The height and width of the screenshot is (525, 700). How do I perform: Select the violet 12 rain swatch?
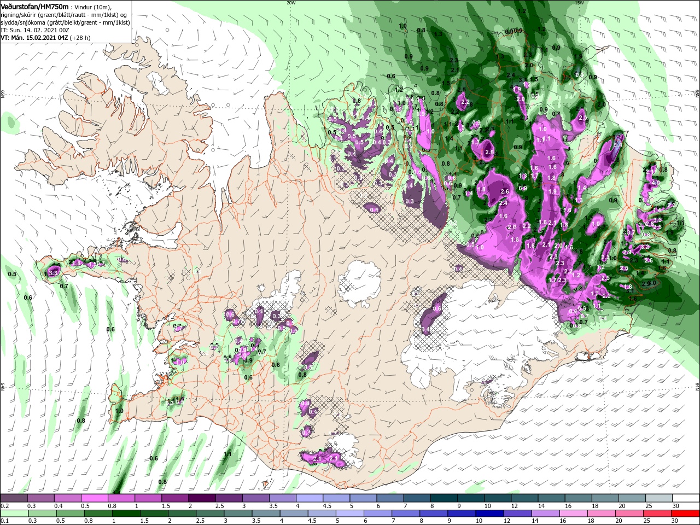[x=517, y=514]
